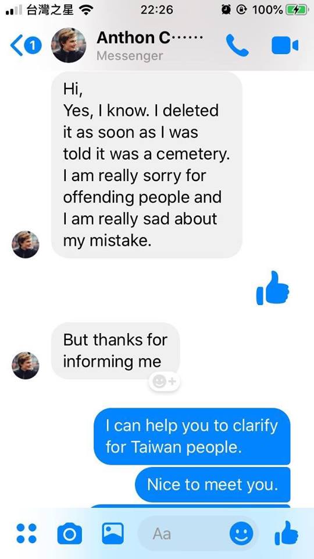Tap the contact name in the header
Screen dimensions: 314x559
click(x=149, y=37)
